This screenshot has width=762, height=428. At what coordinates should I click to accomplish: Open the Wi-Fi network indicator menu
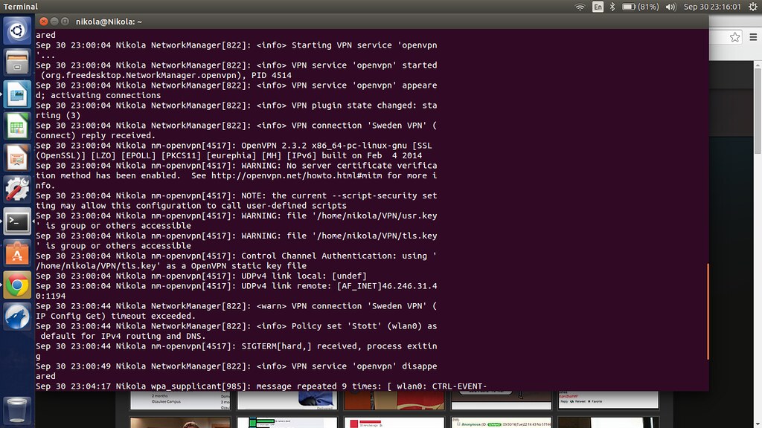[x=580, y=7]
